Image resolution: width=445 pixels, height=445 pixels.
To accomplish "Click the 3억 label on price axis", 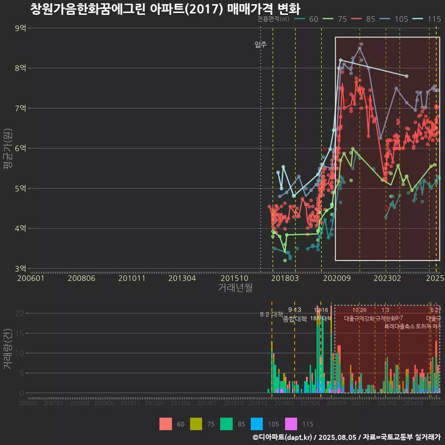I will point(20,268).
